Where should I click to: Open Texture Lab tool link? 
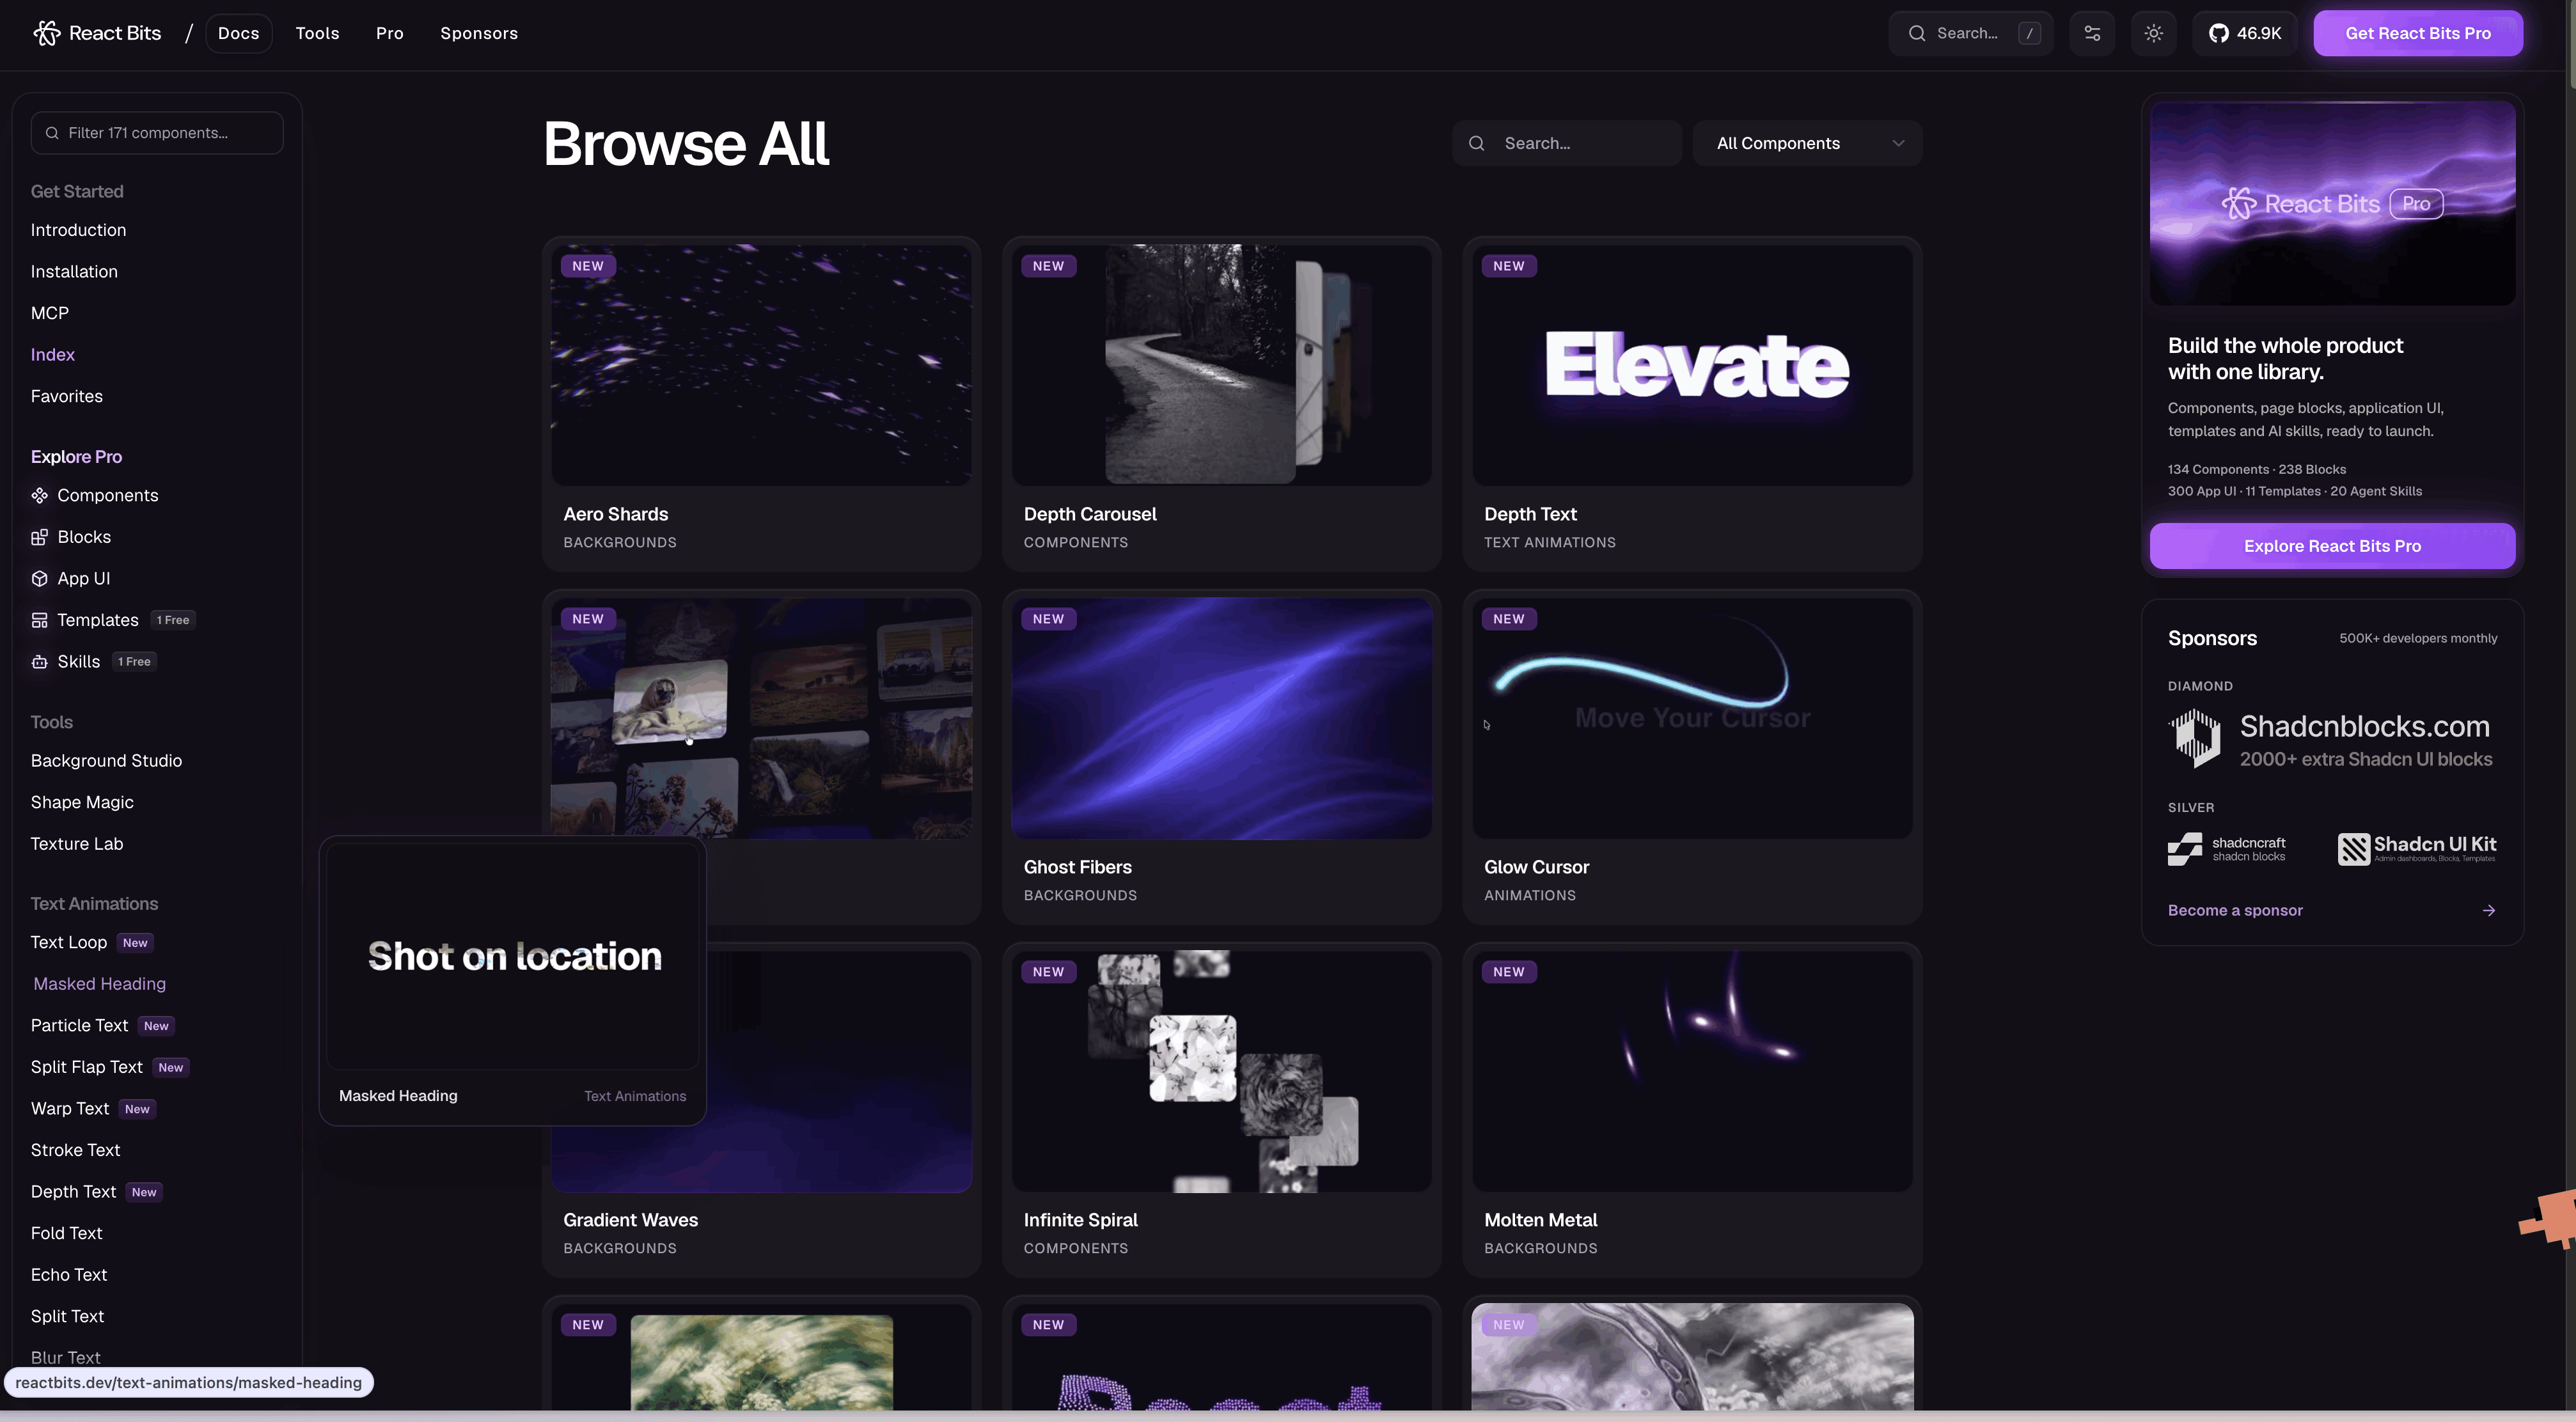[x=77, y=843]
